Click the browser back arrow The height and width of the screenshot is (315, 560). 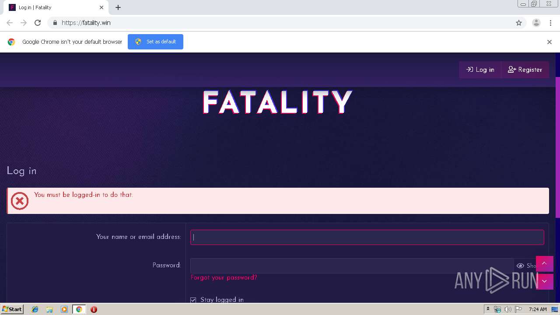tap(10, 23)
